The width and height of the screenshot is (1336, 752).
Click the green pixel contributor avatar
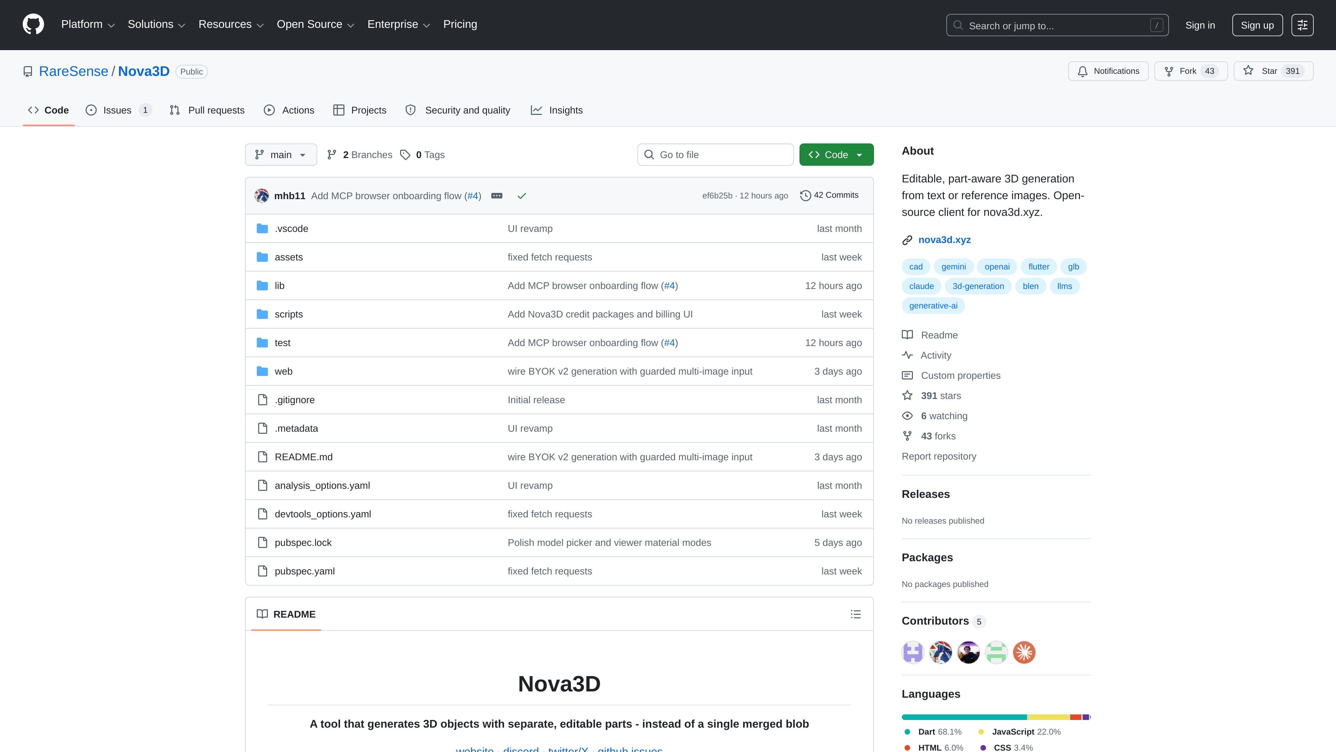click(x=996, y=652)
